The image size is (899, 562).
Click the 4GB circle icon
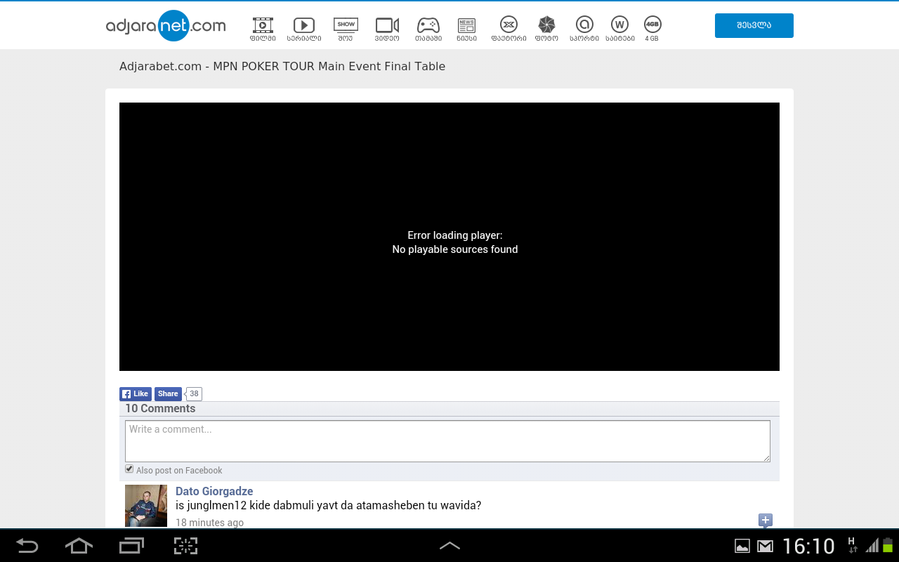(x=652, y=25)
